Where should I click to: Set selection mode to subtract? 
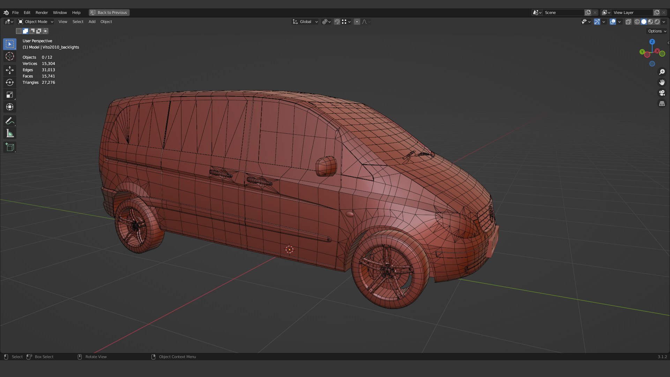tap(32, 31)
